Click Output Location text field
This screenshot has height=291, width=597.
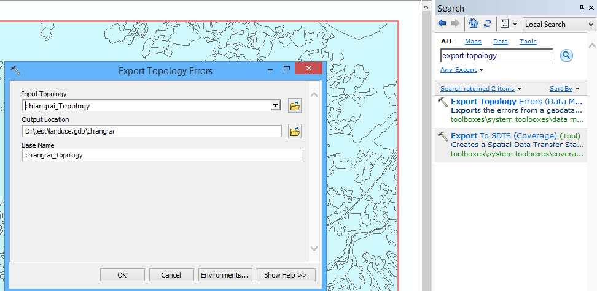pyautogui.click(x=152, y=132)
